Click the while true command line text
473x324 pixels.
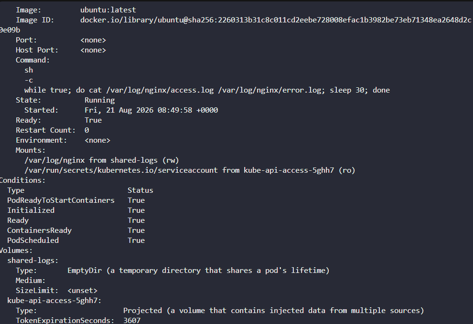point(207,90)
